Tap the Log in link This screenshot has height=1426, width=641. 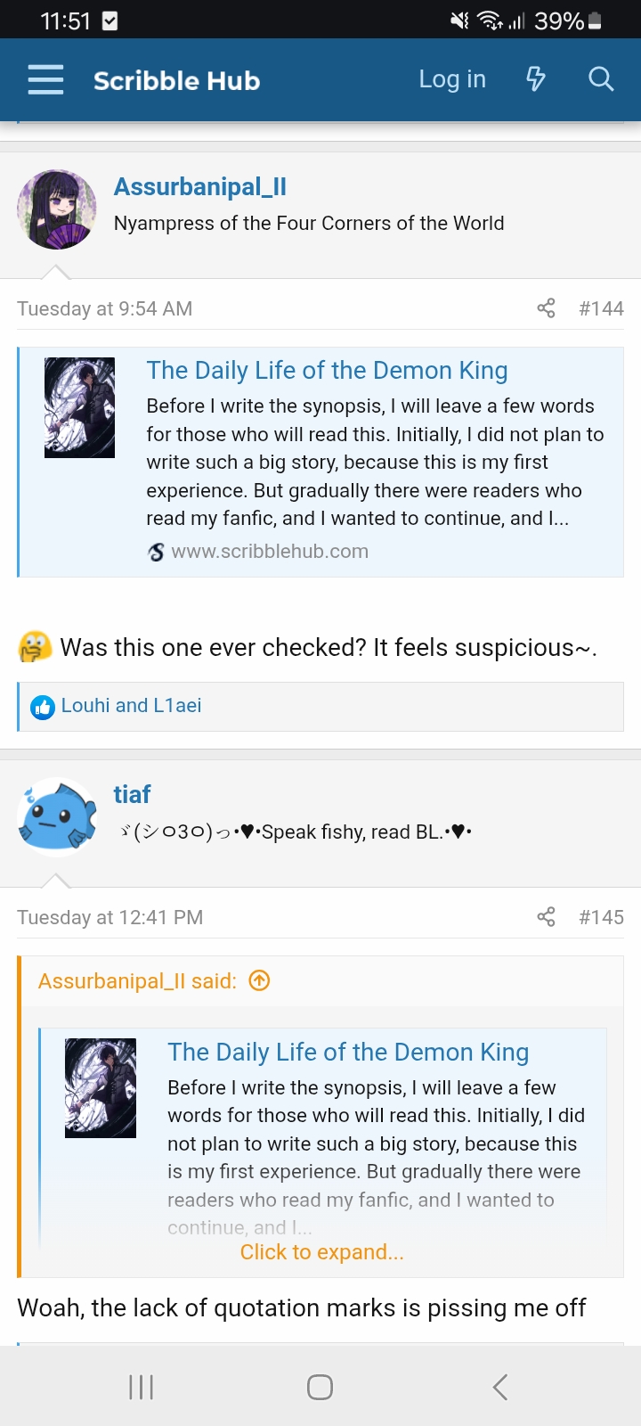pyautogui.click(x=452, y=80)
